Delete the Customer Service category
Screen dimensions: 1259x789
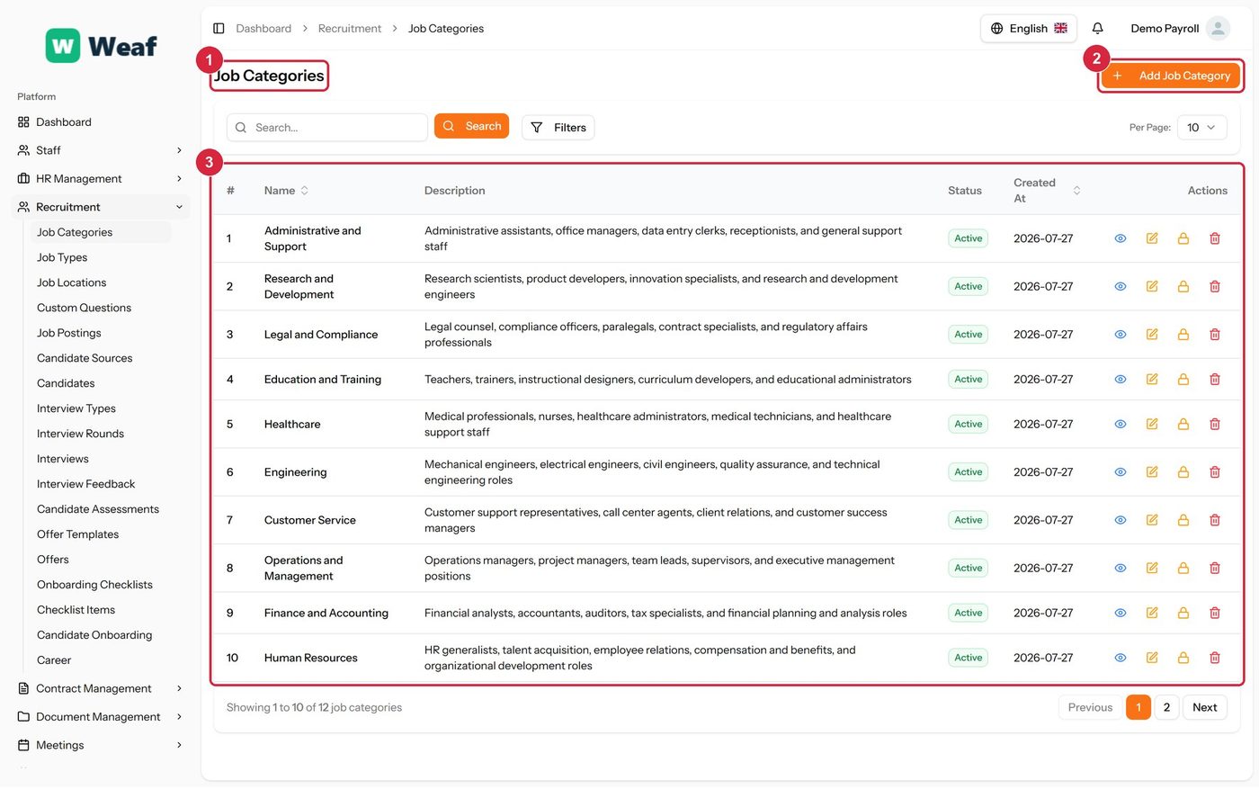(x=1215, y=521)
